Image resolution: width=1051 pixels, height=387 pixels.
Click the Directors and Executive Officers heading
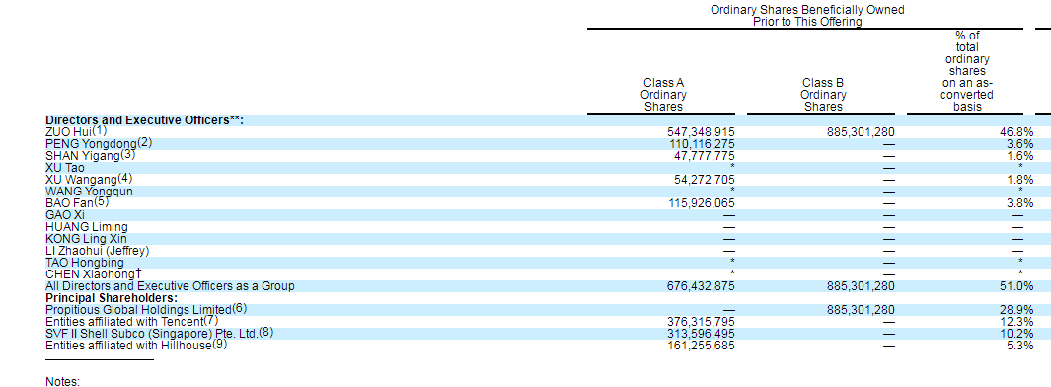coord(144,120)
